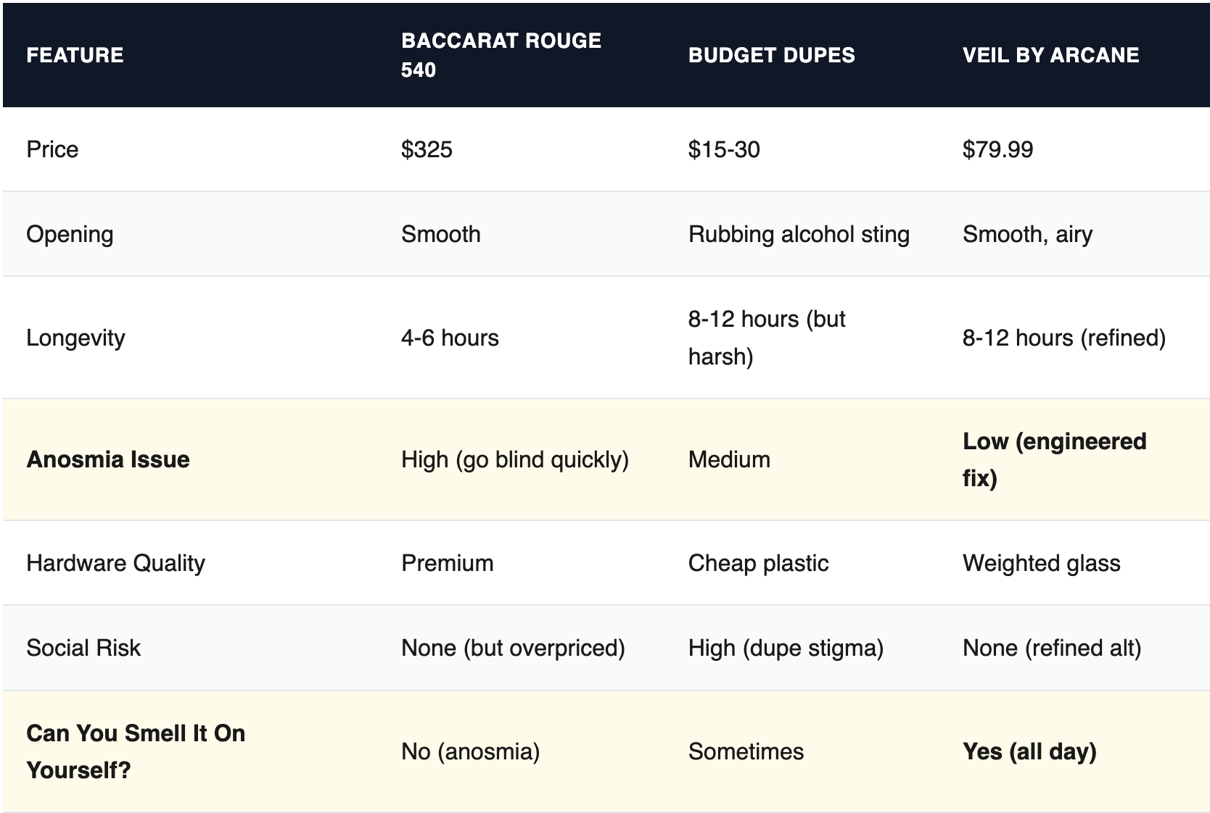
Task: Click the Cheap plastic cell
Action: click(758, 563)
